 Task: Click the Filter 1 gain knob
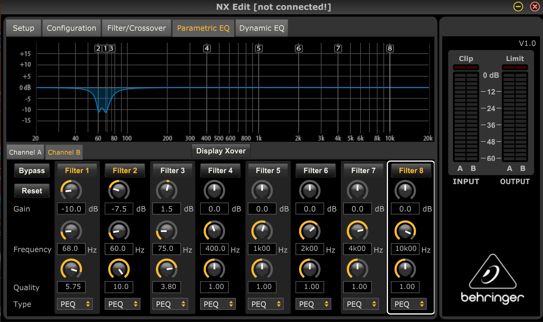click(x=71, y=190)
